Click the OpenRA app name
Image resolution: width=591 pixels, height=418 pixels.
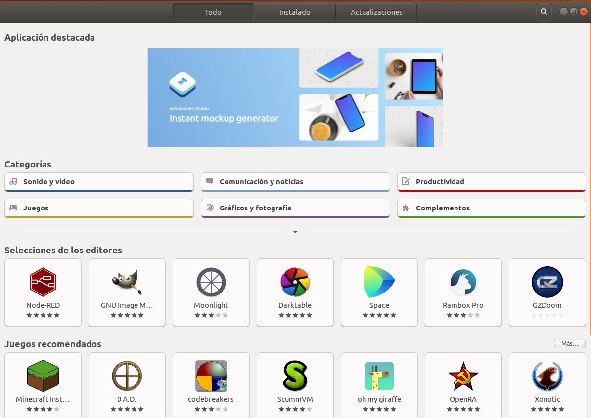click(x=463, y=399)
